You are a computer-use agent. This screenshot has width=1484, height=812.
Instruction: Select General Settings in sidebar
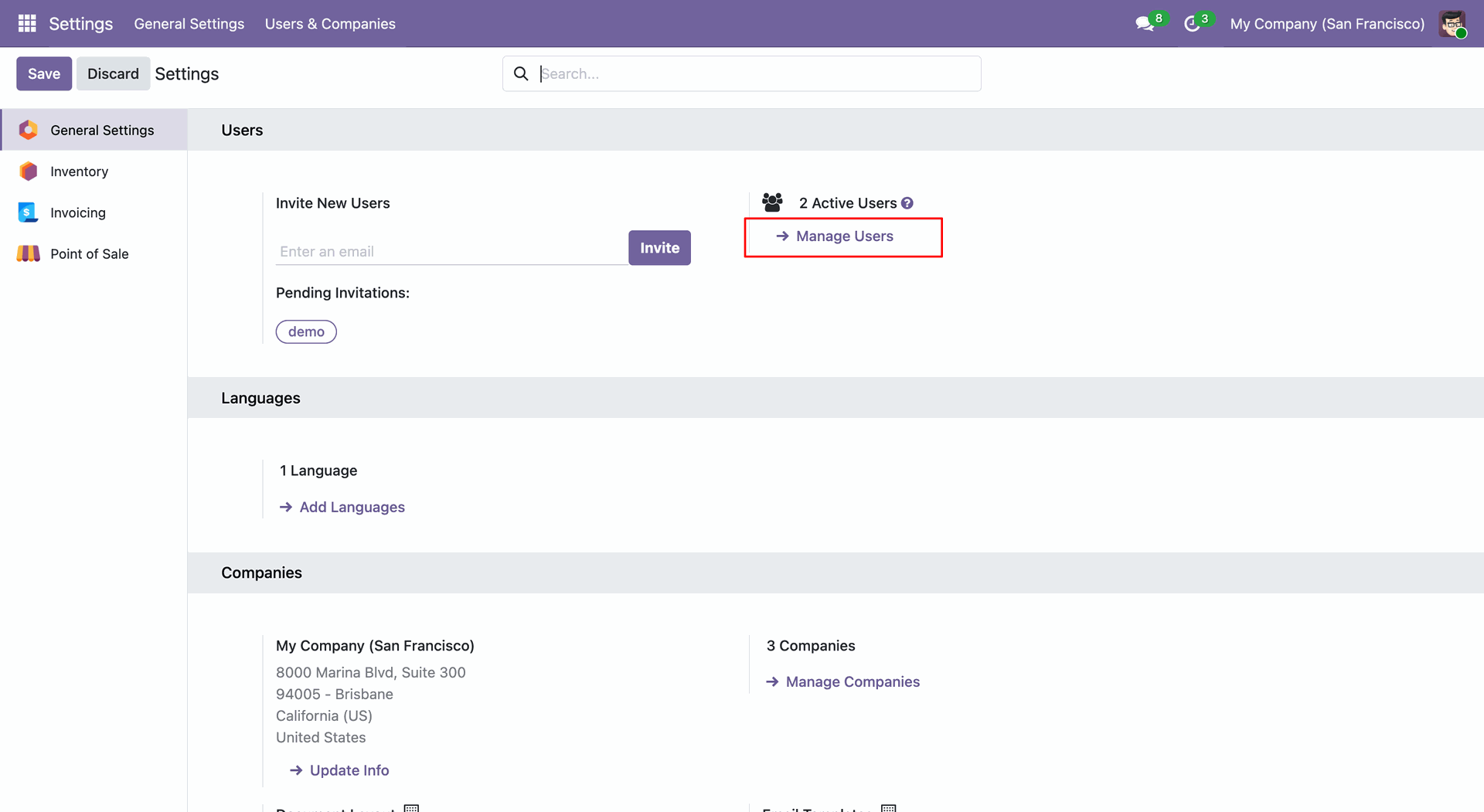102,130
